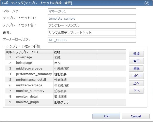
Task: Click the テンプレートID column header
Action: click(34, 52)
